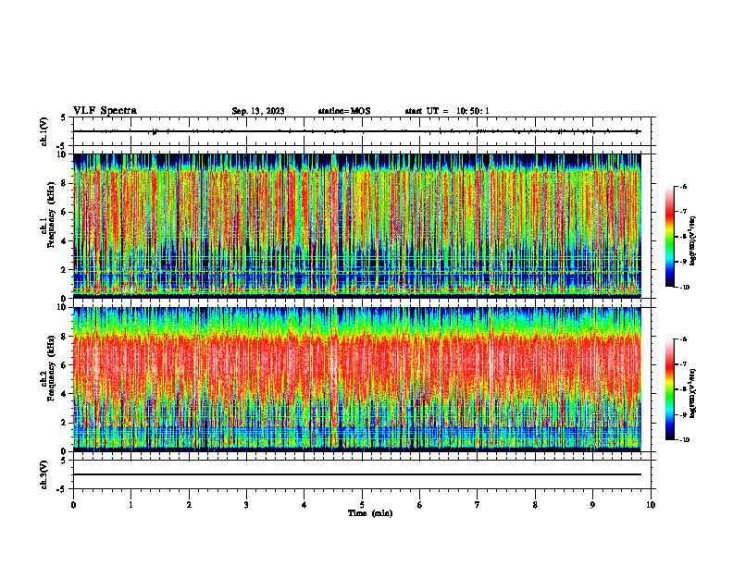733x566 pixels.
Task: Click time axis tick label '6'
Action: click(x=420, y=505)
